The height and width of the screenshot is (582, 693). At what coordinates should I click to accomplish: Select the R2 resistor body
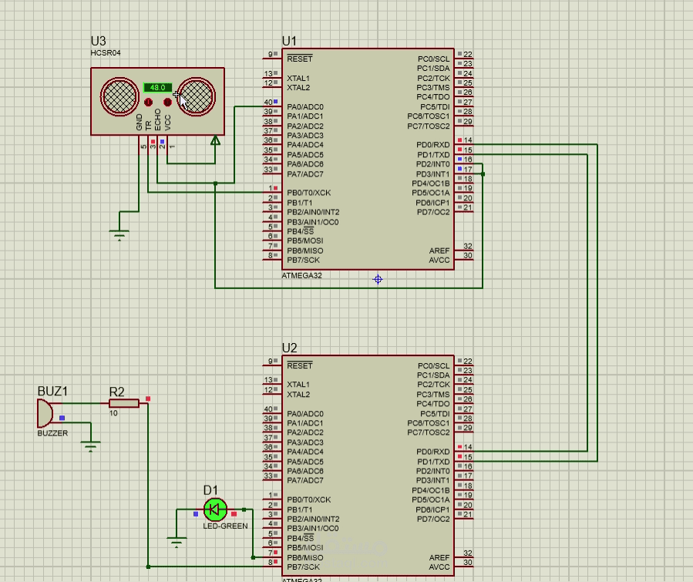(x=124, y=403)
